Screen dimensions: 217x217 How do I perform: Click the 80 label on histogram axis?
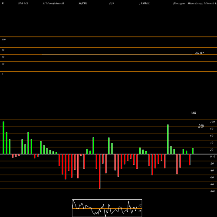(x=212, y=129)
